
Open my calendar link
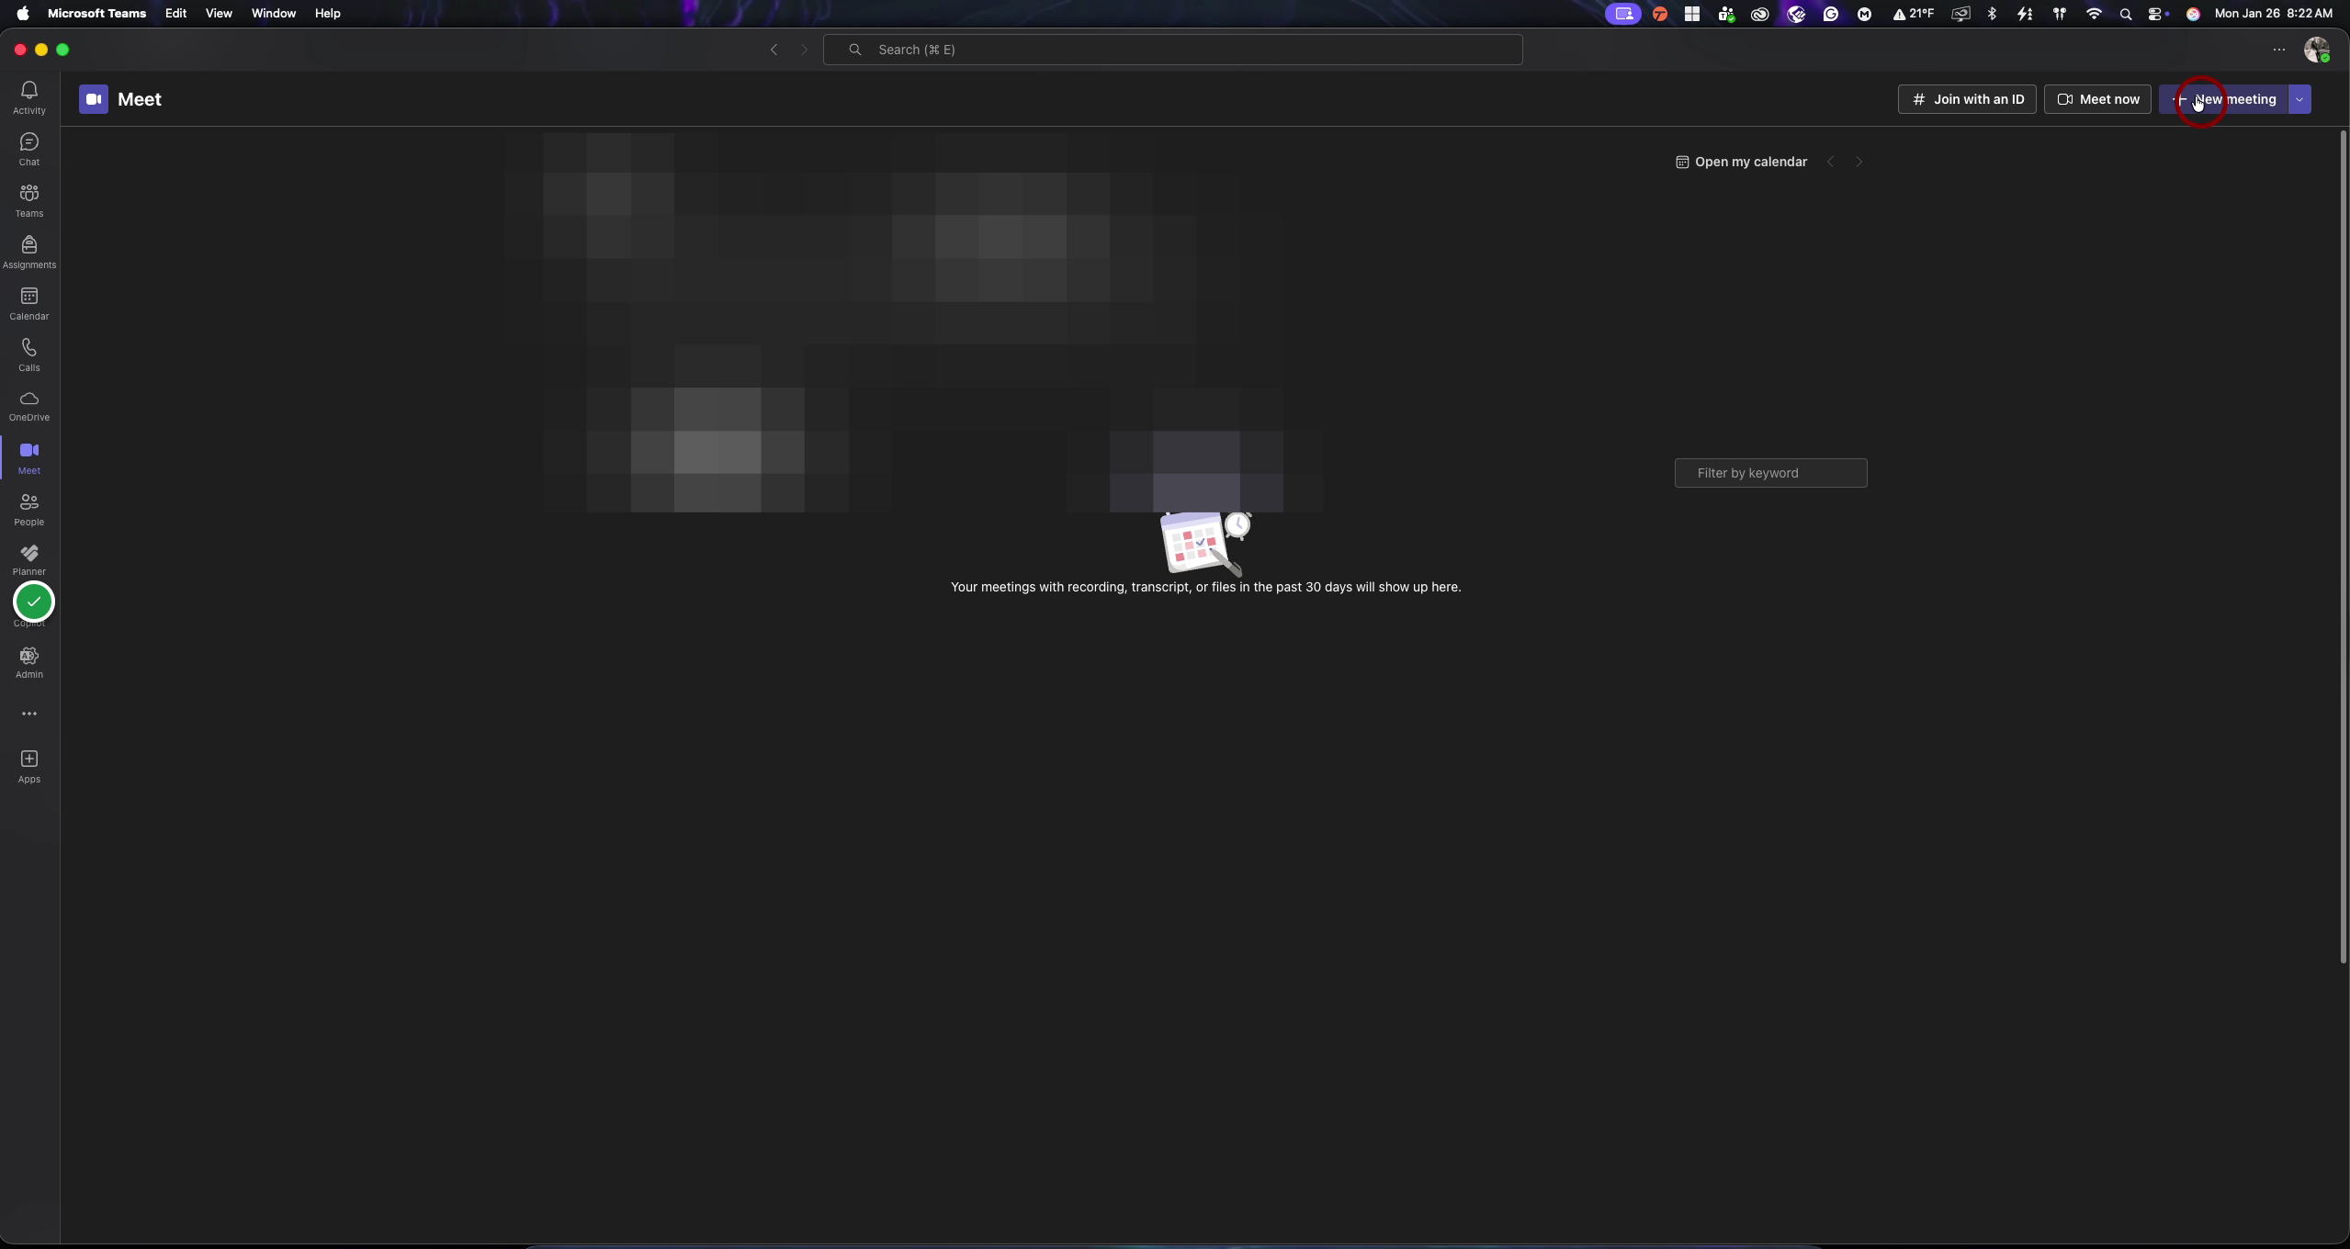(1741, 162)
